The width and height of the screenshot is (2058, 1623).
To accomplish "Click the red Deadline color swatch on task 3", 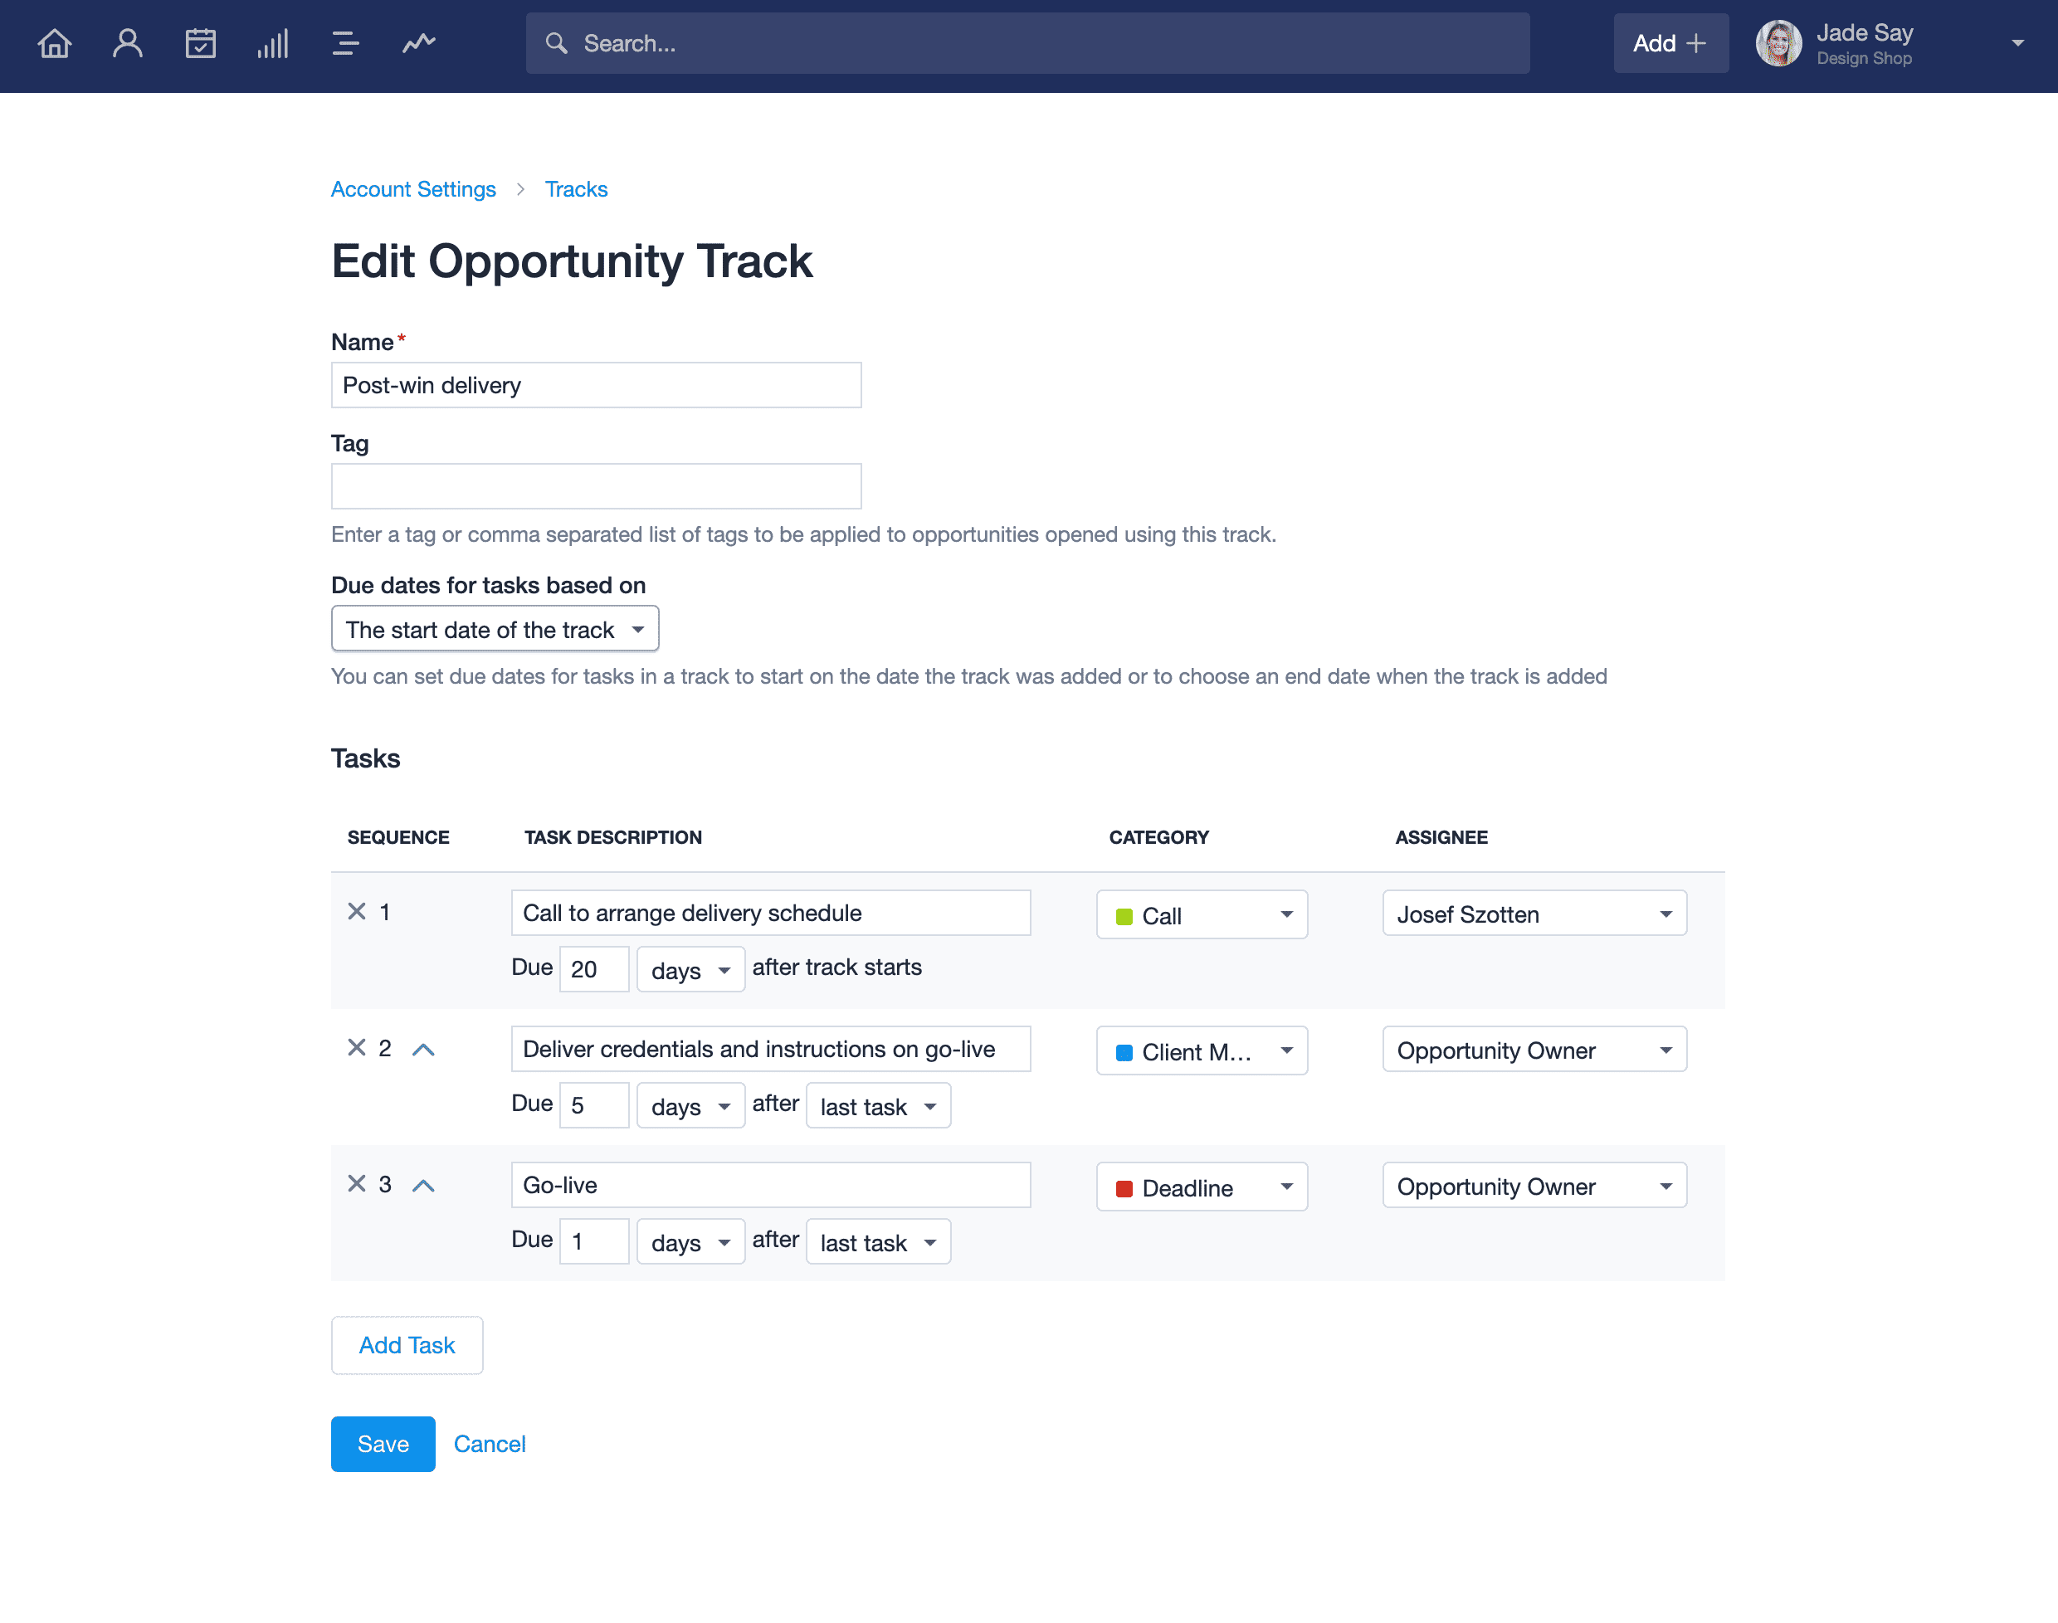I will coord(1124,1187).
